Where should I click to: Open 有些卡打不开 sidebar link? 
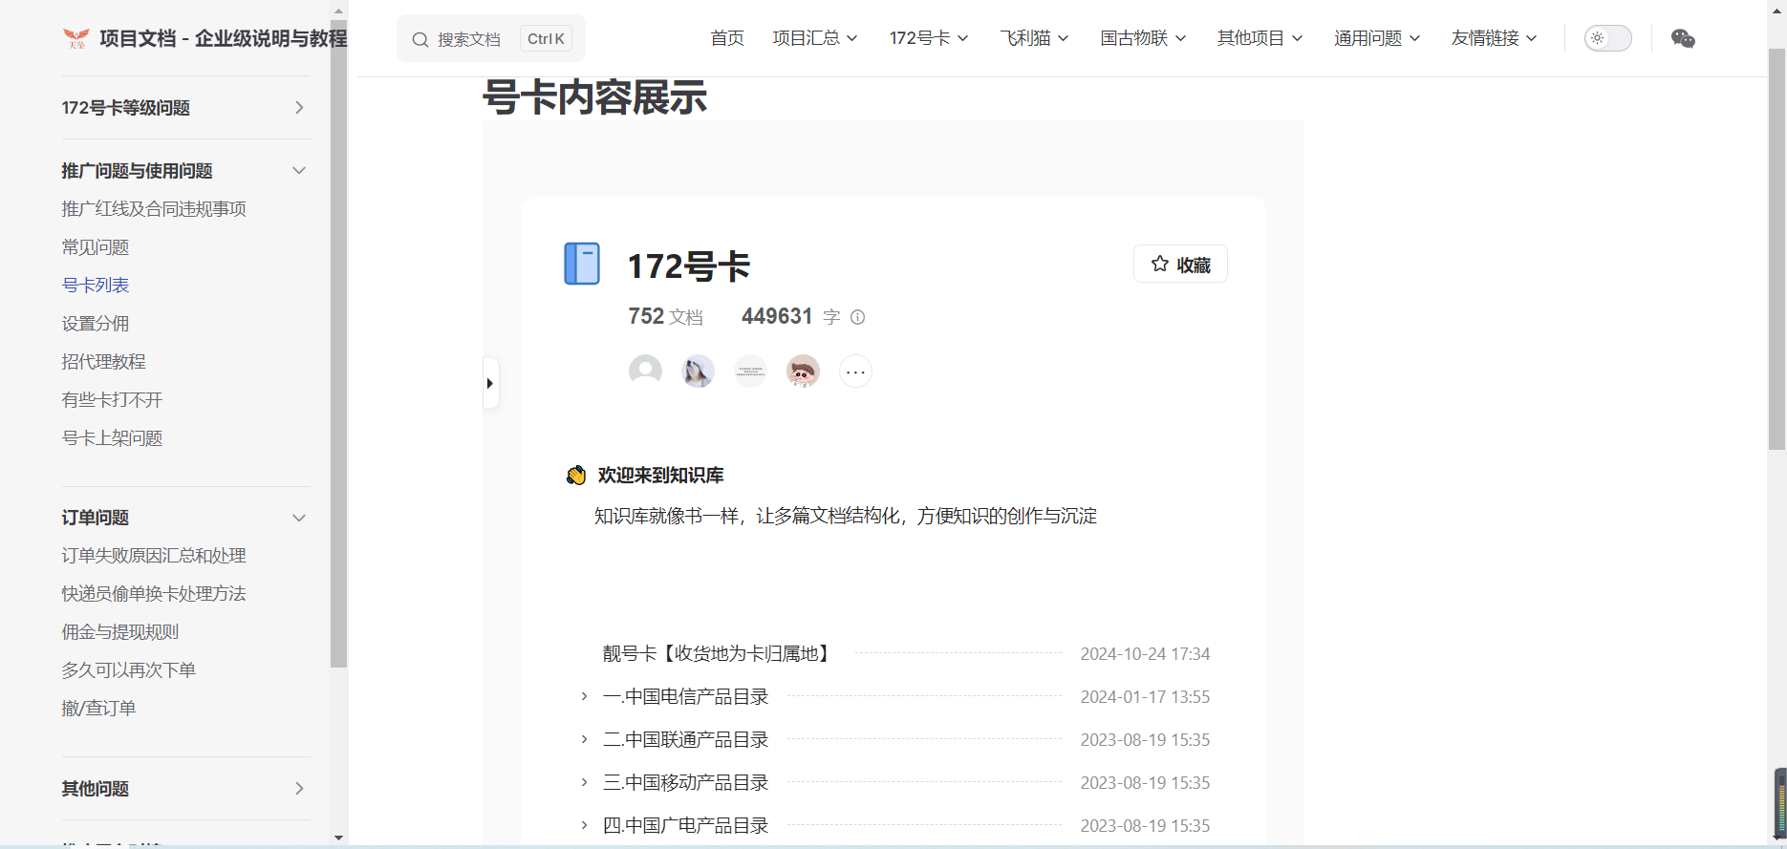[113, 400]
